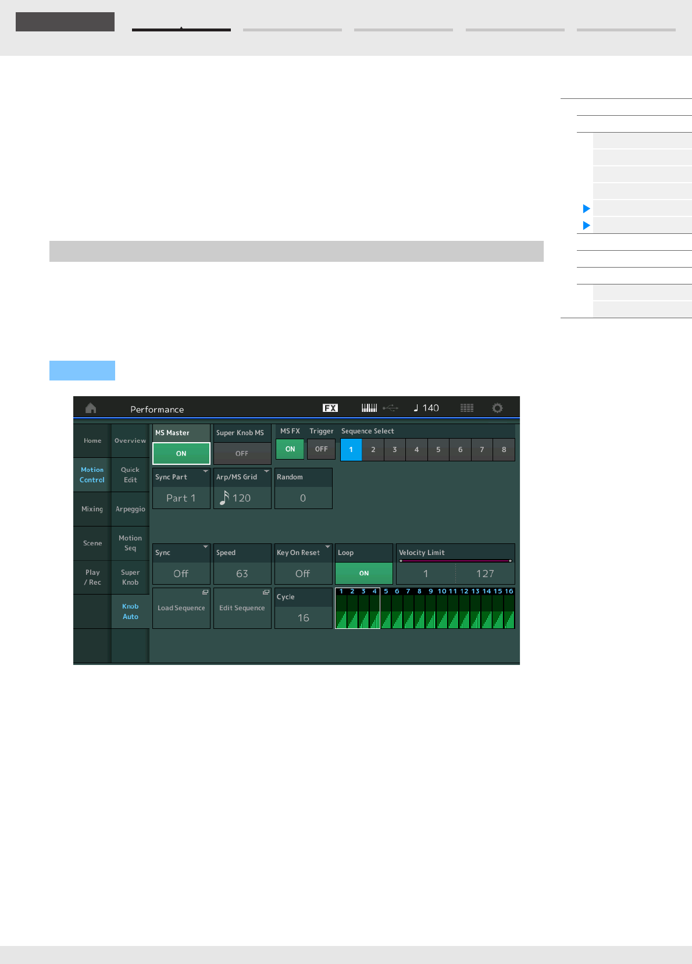Click the Load Sequence button
This screenshot has height=964, width=692.
click(181, 609)
